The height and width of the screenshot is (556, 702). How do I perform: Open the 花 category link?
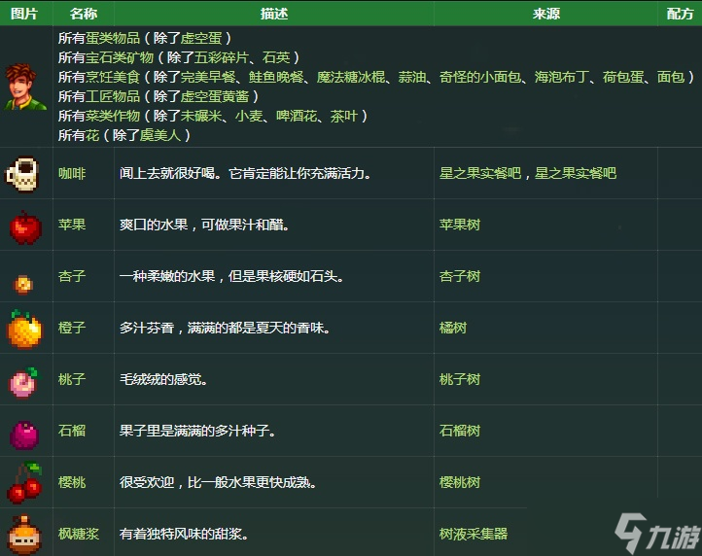[x=92, y=135]
